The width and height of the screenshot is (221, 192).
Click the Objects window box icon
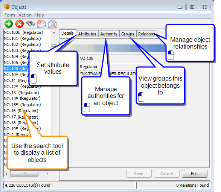[7, 7]
